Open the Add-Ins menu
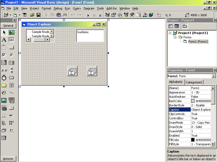The image size is (217, 162). [111, 8]
